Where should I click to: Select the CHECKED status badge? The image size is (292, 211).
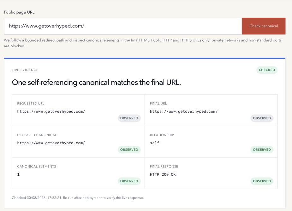(267, 70)
